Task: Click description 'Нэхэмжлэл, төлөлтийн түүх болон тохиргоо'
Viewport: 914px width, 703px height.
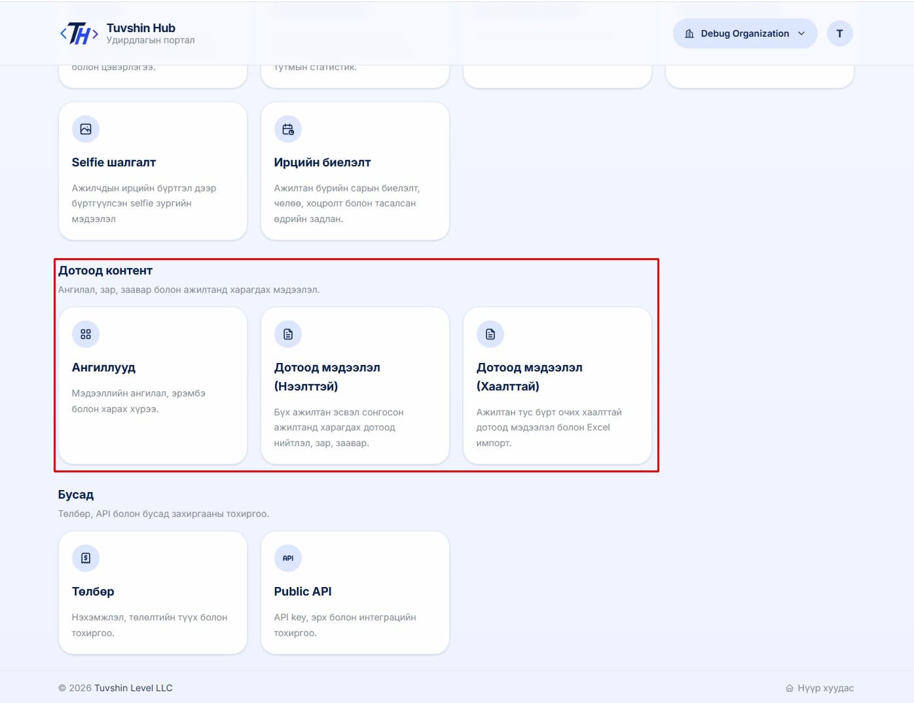Action: click(150, 625)
